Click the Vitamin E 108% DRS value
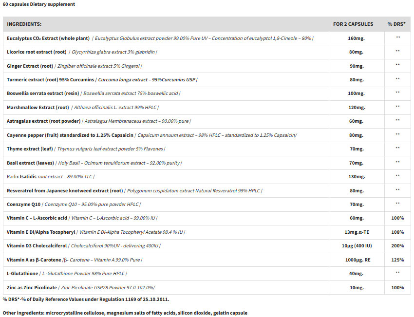This screenshot has width=414, height=317. (x=397, y=232)
